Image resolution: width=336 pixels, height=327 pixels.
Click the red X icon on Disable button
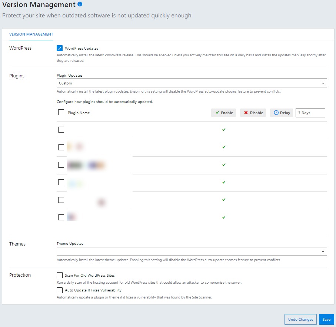coord(246,113)
